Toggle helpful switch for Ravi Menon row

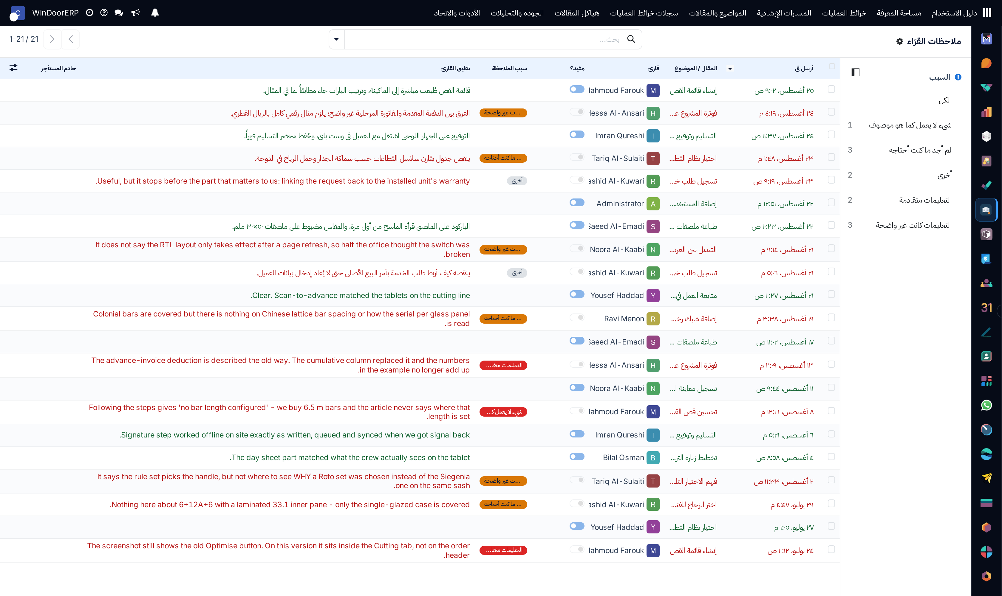point(577,318)
